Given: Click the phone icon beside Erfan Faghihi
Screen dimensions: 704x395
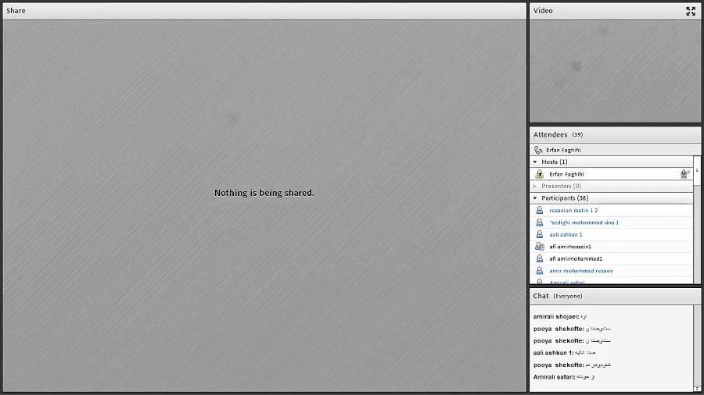Looking at the screenshot, I should click(538, 150).
